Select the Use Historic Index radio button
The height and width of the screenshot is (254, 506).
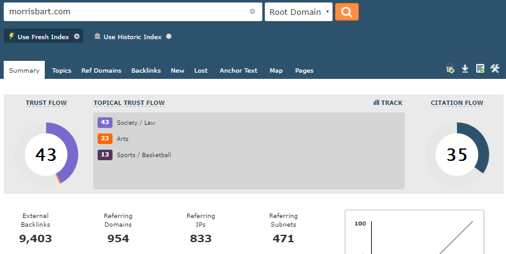click(x=169, y=37)
